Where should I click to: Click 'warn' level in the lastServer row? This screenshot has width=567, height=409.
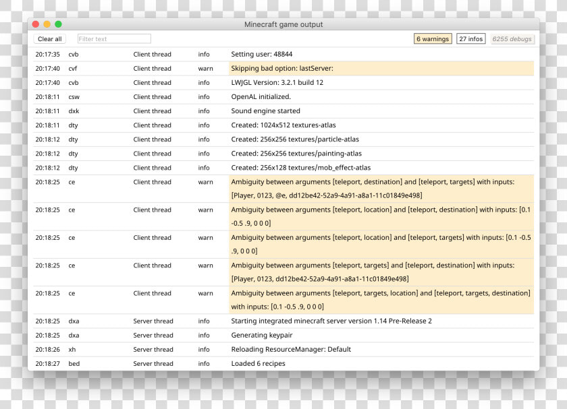point(205,68)
